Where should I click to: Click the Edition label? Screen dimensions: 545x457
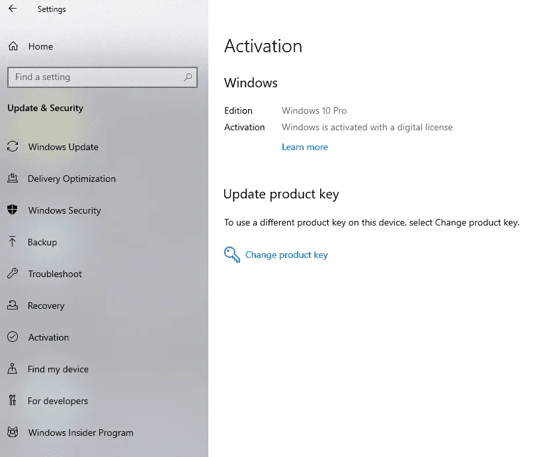(x=238, y=110)
